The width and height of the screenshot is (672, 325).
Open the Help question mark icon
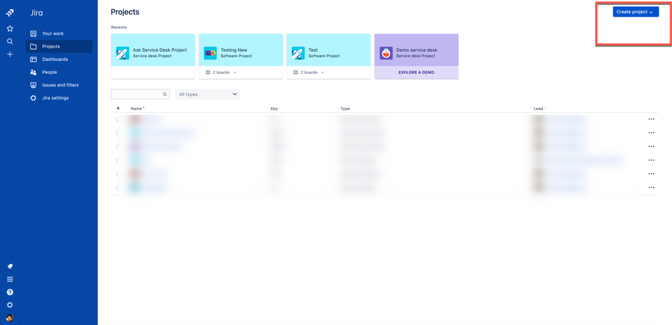pyautogui.click(x=10, y=292)
